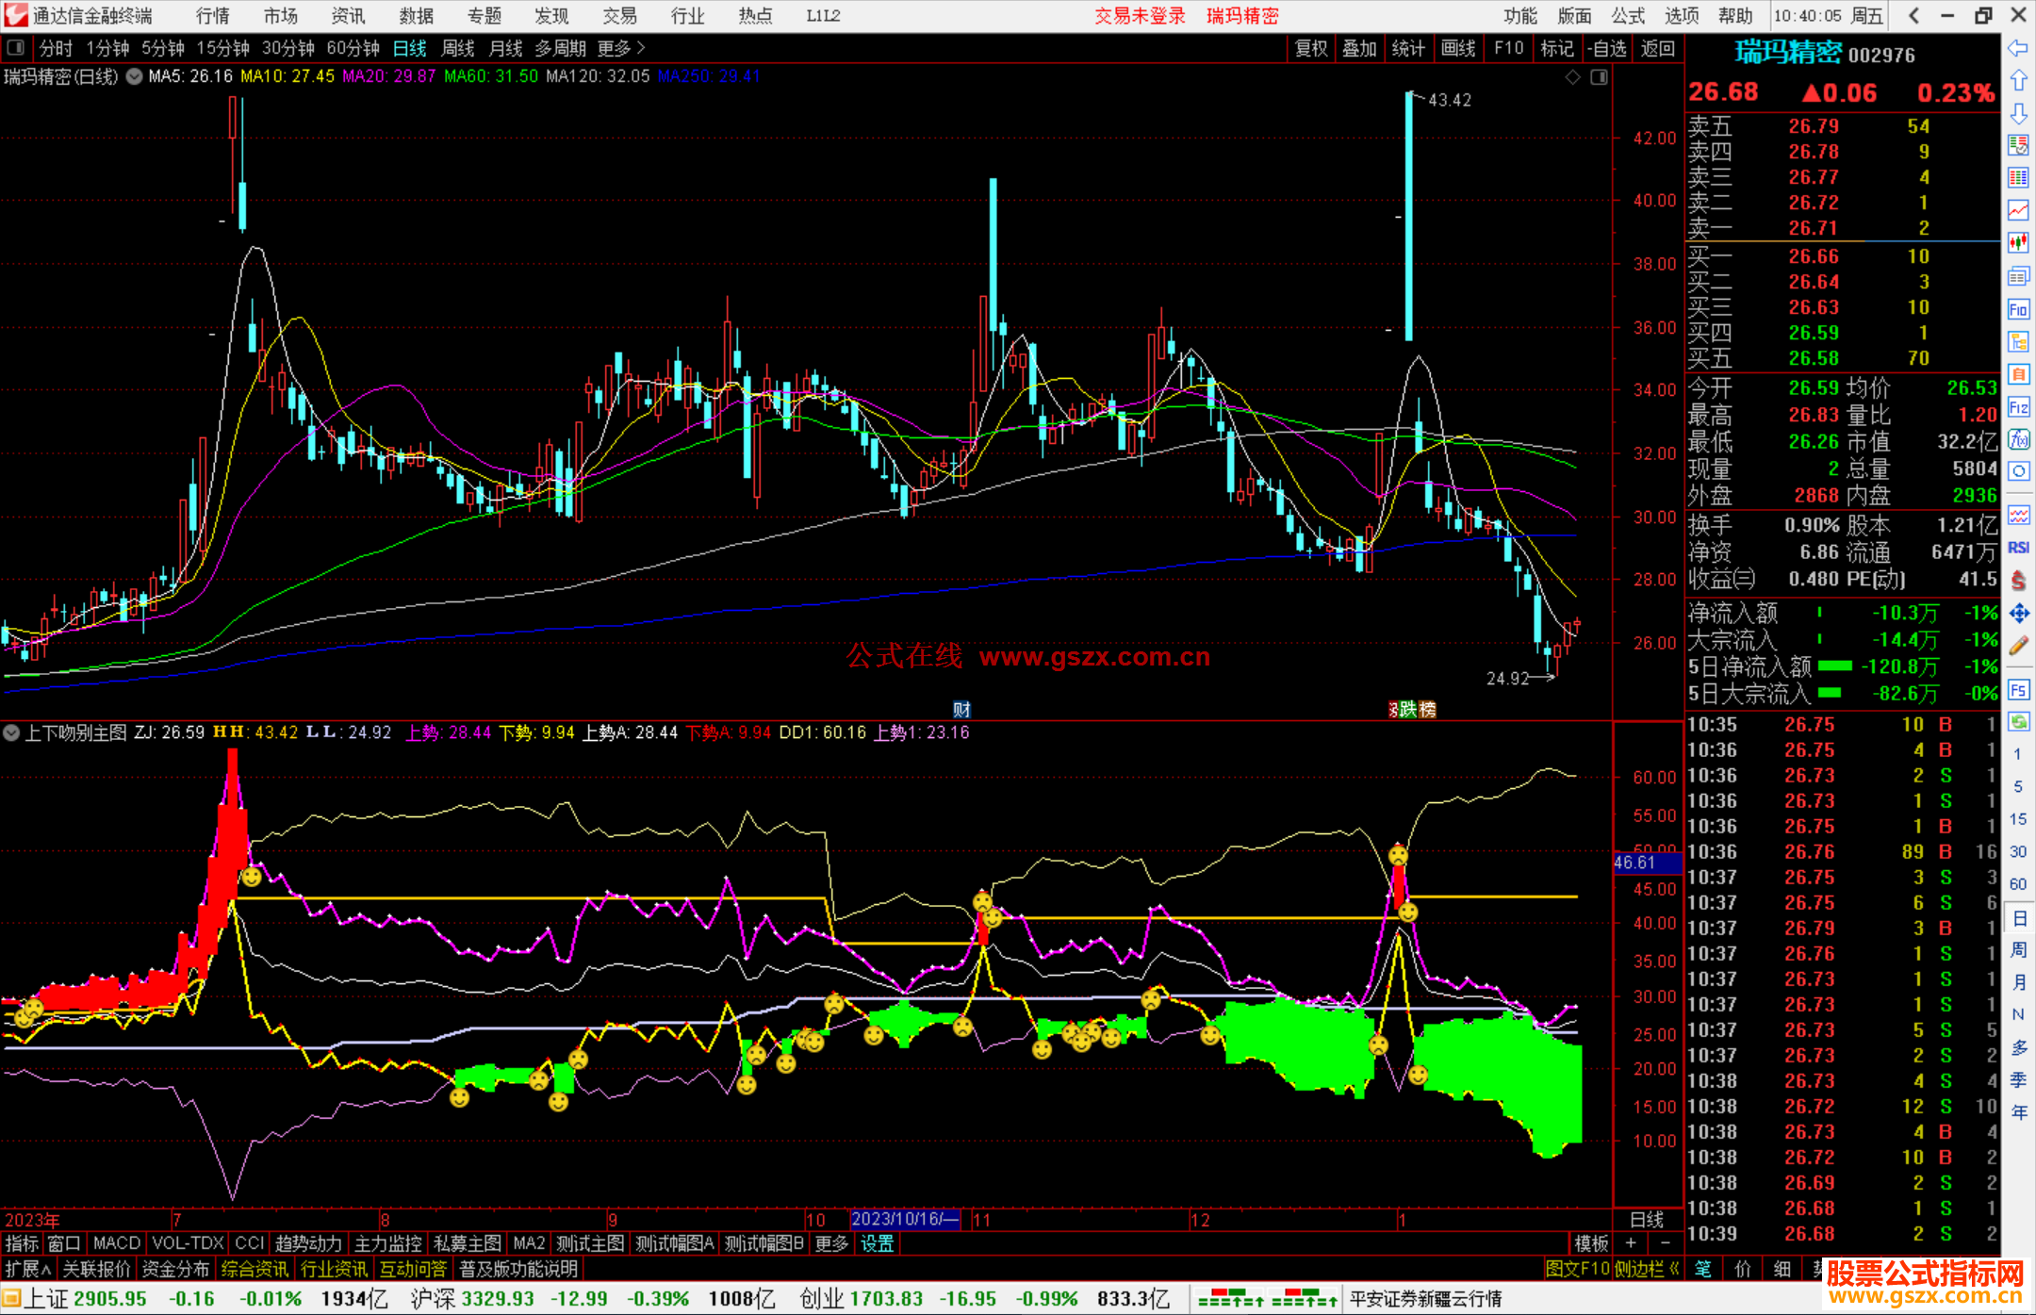Click the four-way move arrows icon
The width and height of the screenshot is (2036, 1315).
tap(2018, 614)
